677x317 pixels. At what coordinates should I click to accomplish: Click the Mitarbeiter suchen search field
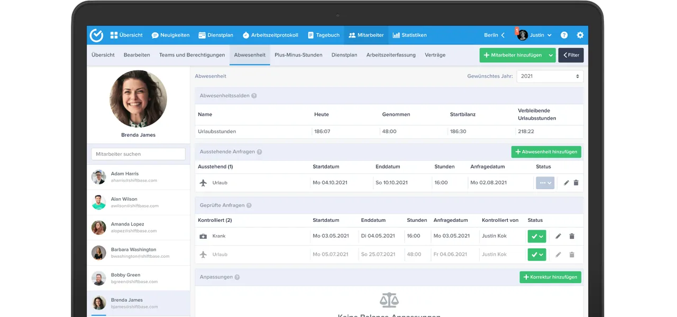tap(139, 154)
